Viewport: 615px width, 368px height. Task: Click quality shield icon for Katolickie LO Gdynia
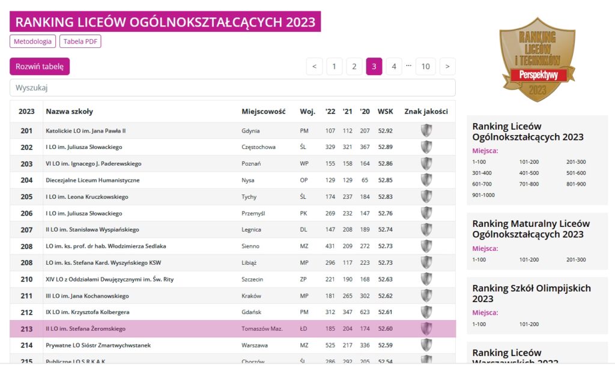(x=426, y=131)
